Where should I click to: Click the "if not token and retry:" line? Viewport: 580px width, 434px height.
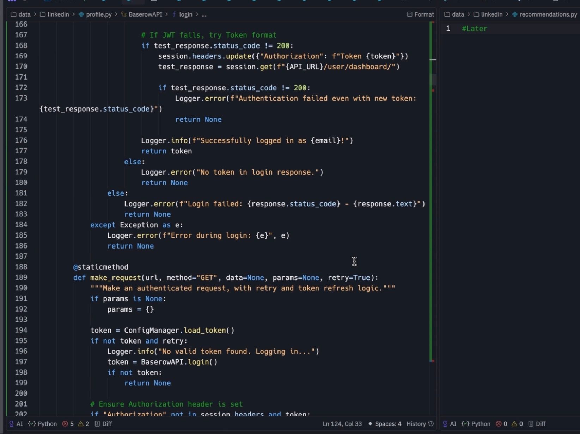[139, 341]
